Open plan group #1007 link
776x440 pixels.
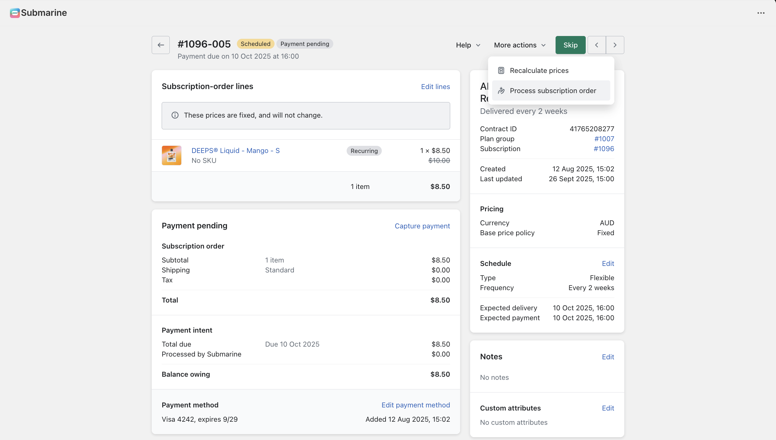point(604,139)
